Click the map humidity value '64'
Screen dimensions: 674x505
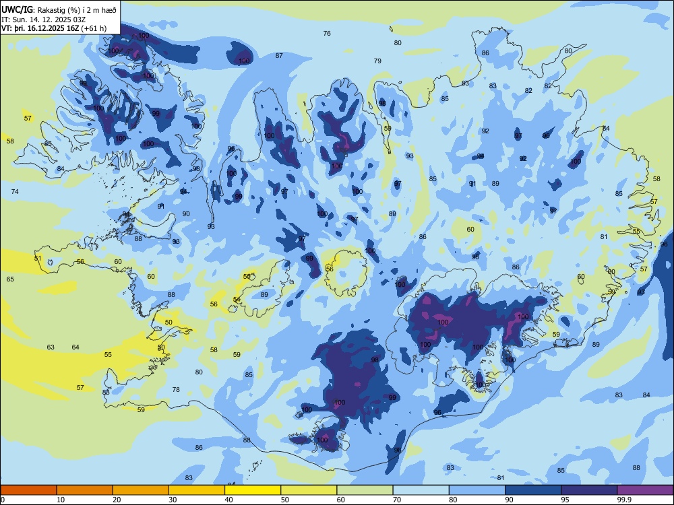click(75, 347)
